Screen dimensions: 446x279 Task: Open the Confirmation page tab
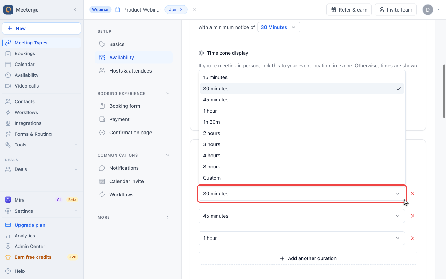[134, 133]
